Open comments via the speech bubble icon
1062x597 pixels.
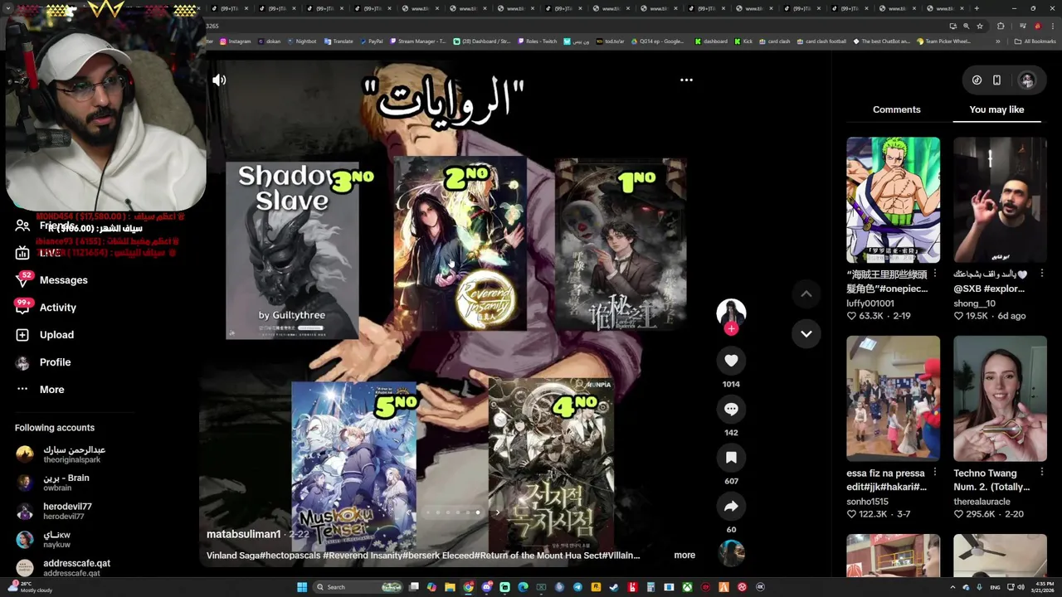[x=731, y=409]
